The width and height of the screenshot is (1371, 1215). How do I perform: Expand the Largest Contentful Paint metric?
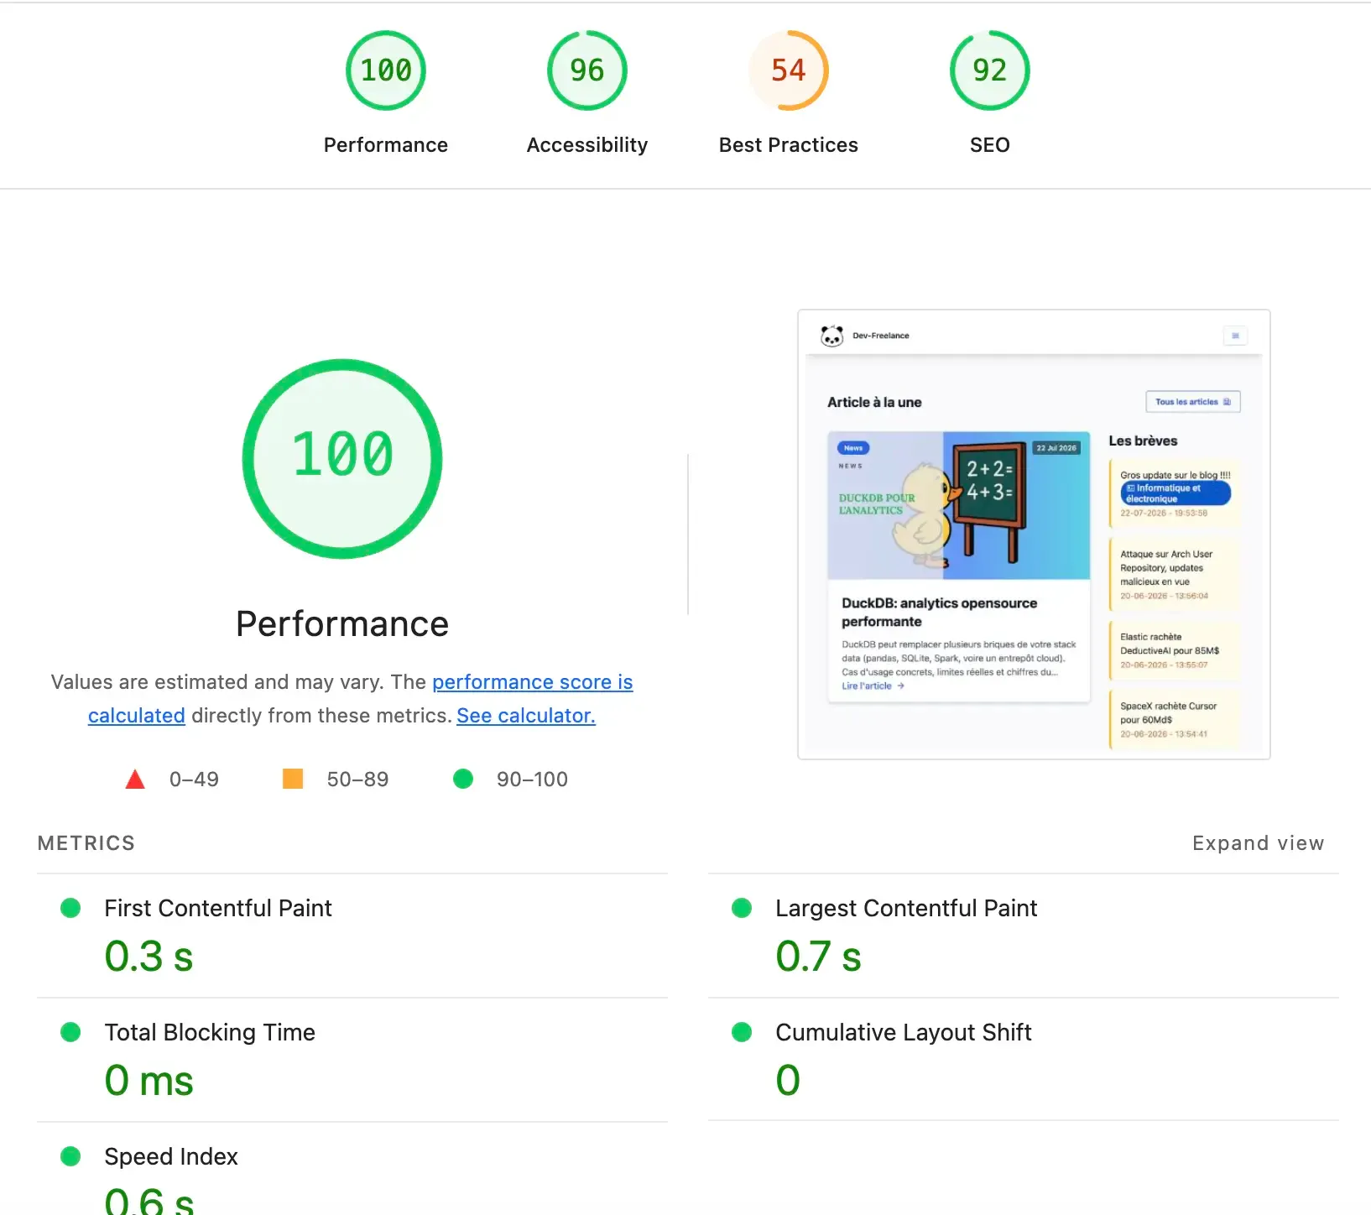1024,936
